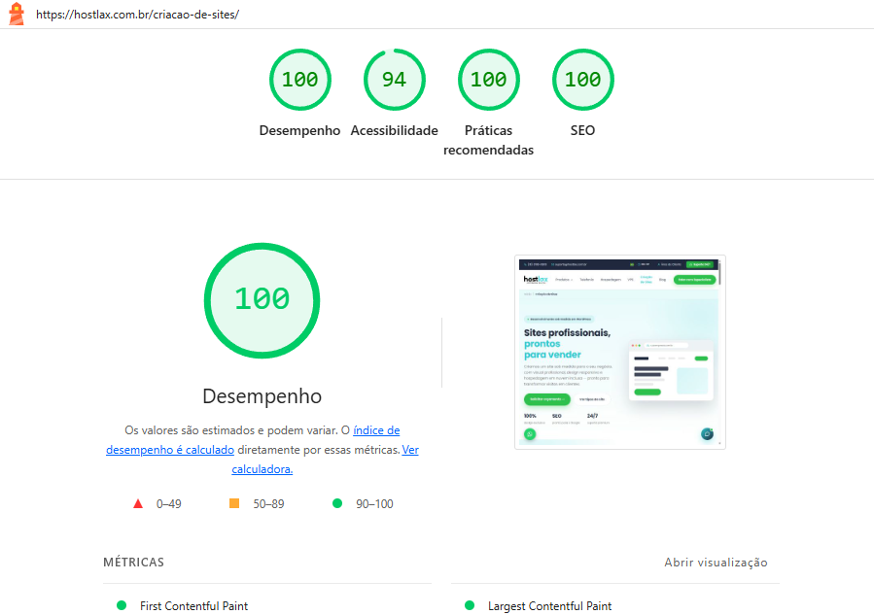Click the Lighthouse logo icon
The image size is (874, 615).
pos(17,14)
